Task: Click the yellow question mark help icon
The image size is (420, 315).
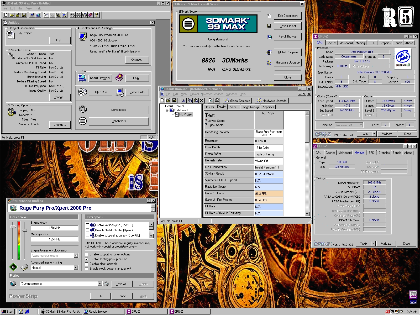Action: [97, 15]
